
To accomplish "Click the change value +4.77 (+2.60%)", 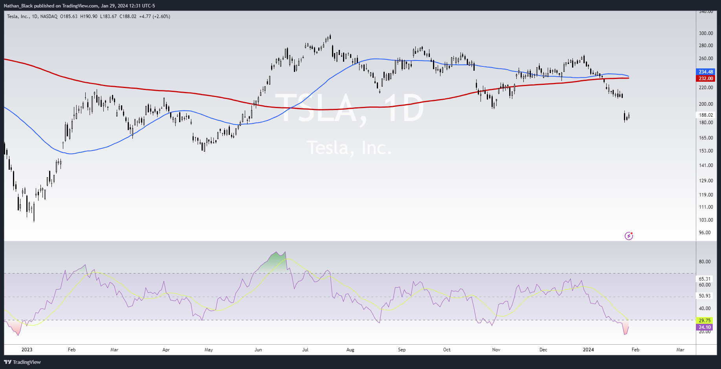I will click(x=155, y=17).
